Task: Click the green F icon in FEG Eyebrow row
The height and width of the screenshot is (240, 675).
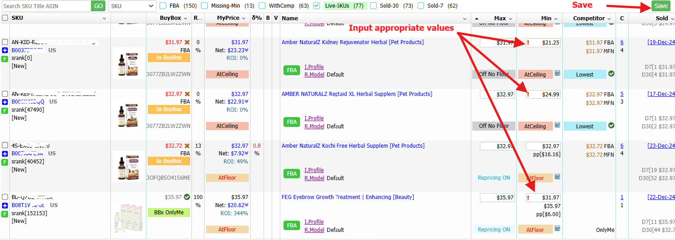Action: (x=5, y=213)
